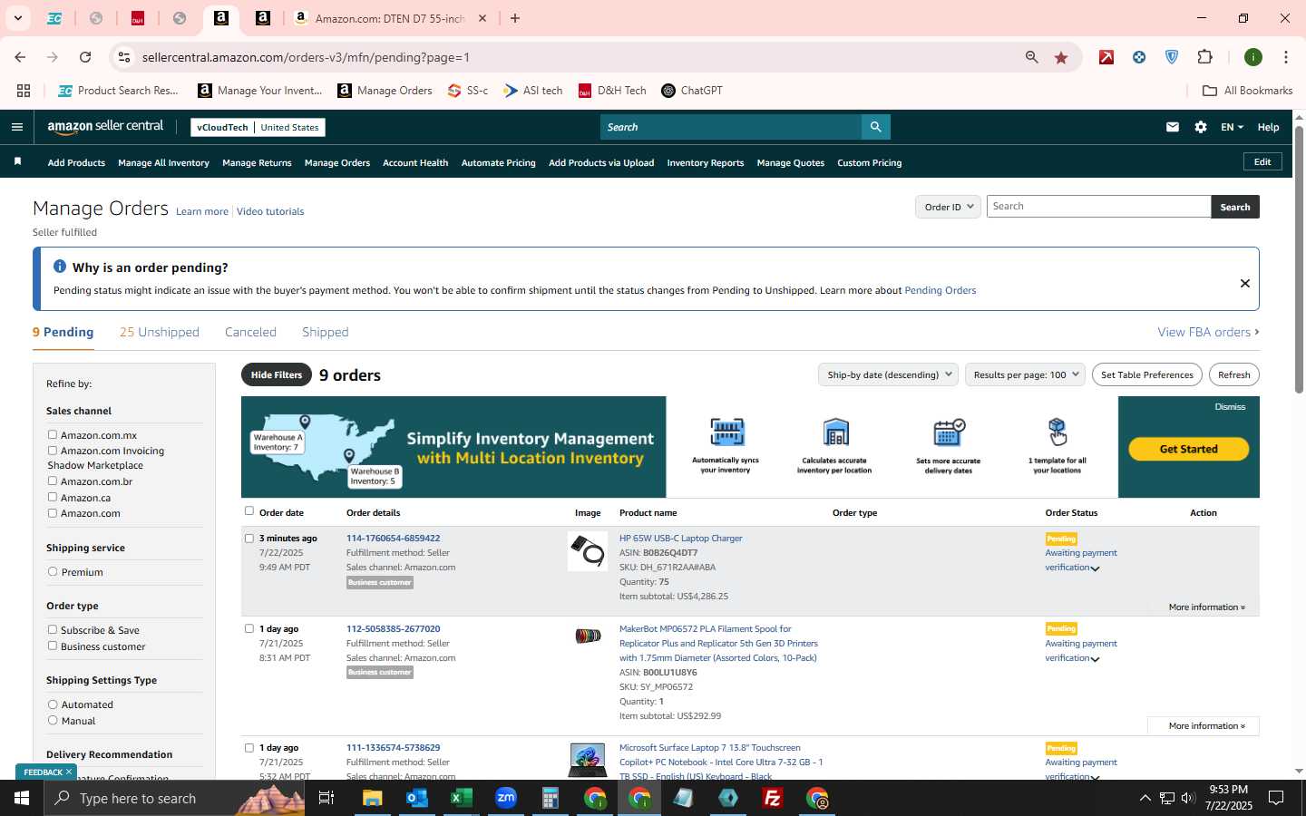This screenshot has width=1306, height=816.
Task: Click the Seller Central search magnifier button
Action: [x=875, y=127]
